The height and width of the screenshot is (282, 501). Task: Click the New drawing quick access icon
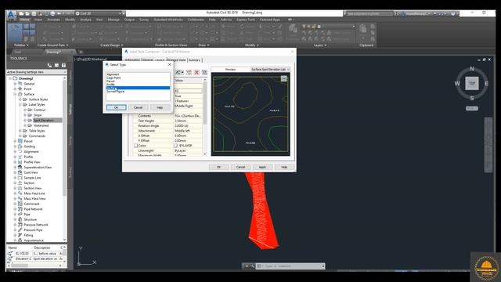point(21,13)
